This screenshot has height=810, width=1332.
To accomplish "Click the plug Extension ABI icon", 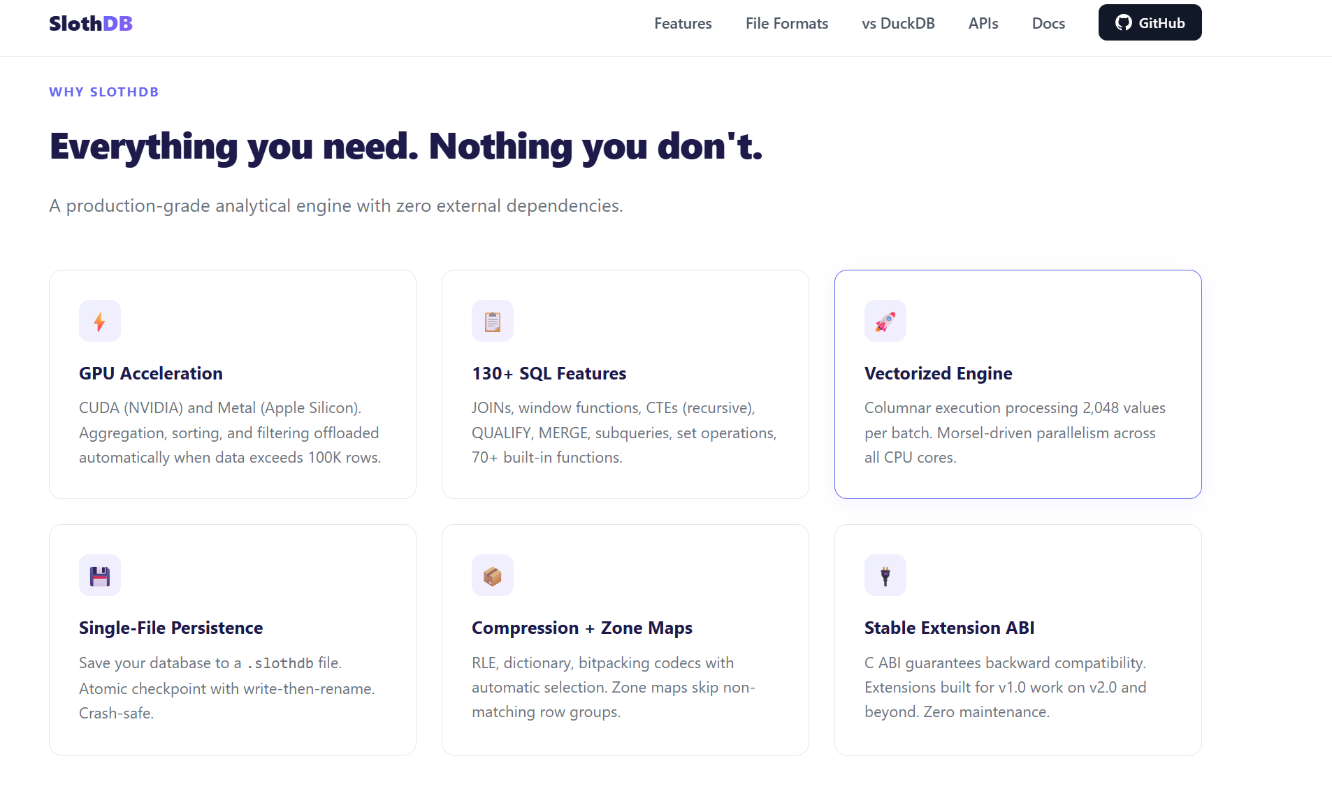I will point(885,575).
